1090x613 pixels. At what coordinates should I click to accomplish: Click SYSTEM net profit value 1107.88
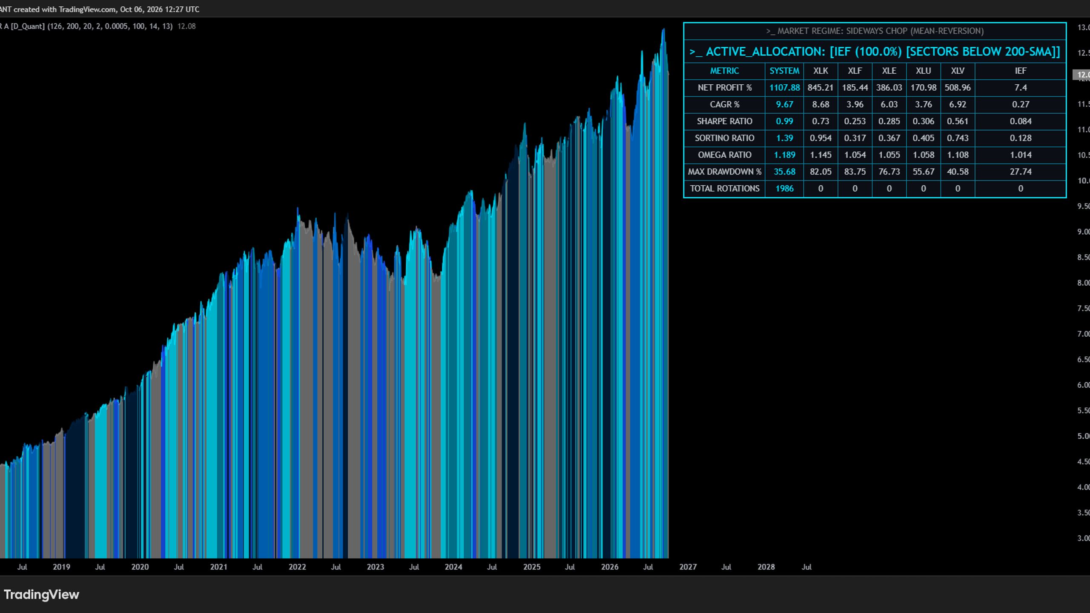coord(784,88)
